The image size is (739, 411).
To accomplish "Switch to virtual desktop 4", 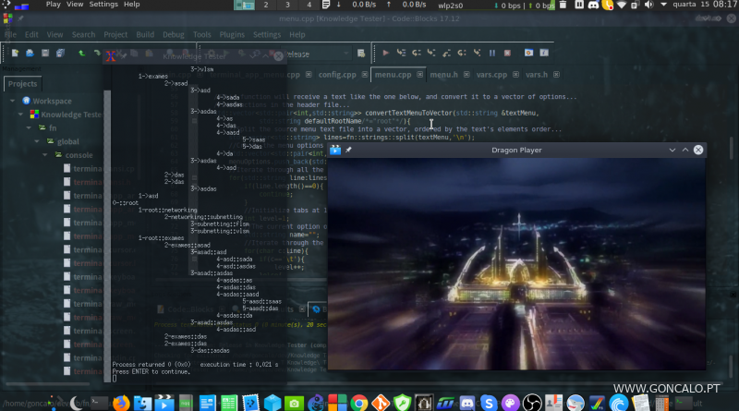I will pos(309,5).
